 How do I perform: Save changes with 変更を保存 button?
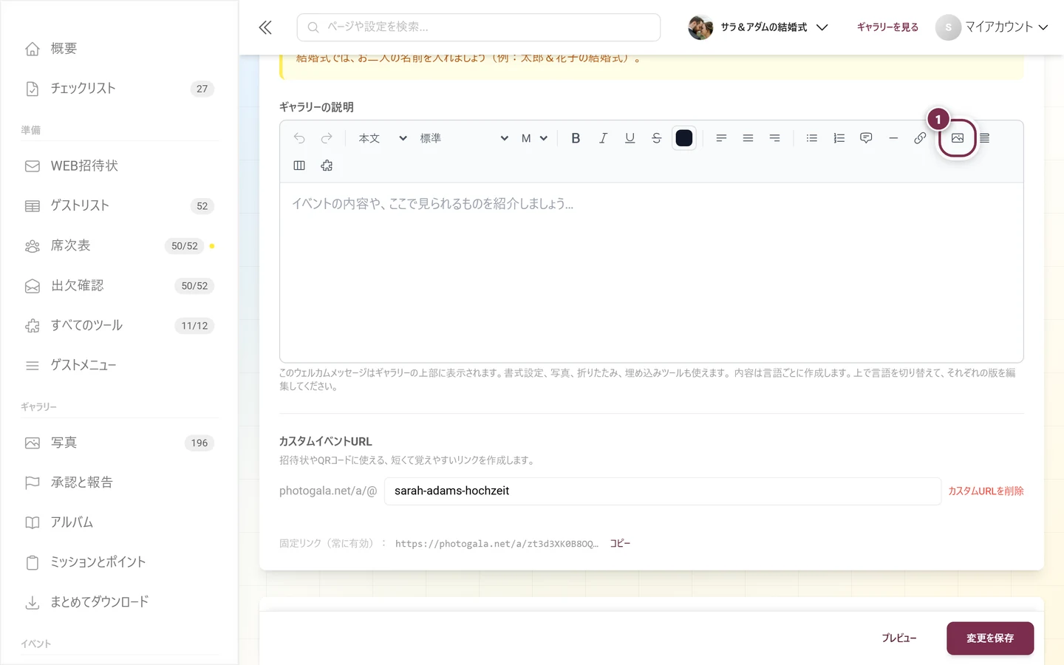990,638
